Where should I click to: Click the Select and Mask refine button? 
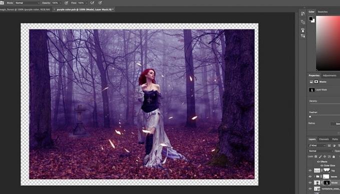[x=335, y=123]
